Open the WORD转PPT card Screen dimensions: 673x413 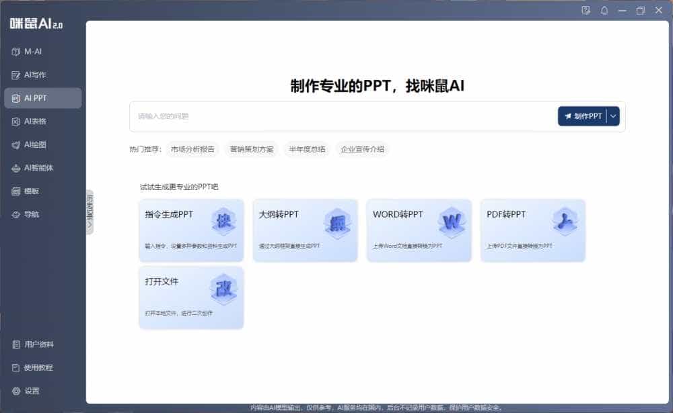pyautogui.click(x=419, y=230)
